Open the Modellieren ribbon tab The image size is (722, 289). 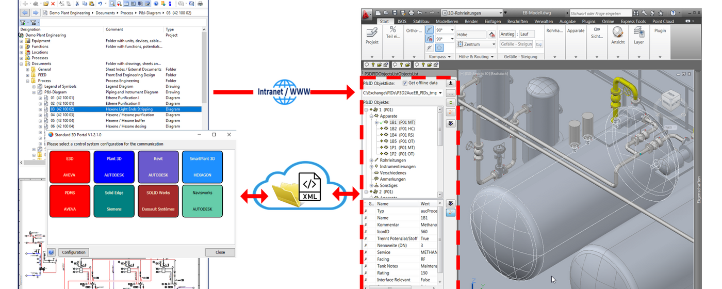coord(447,22)
